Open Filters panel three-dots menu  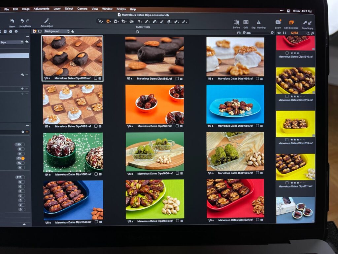27,125
